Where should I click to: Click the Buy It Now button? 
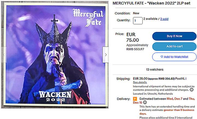(x=174, y=36)
